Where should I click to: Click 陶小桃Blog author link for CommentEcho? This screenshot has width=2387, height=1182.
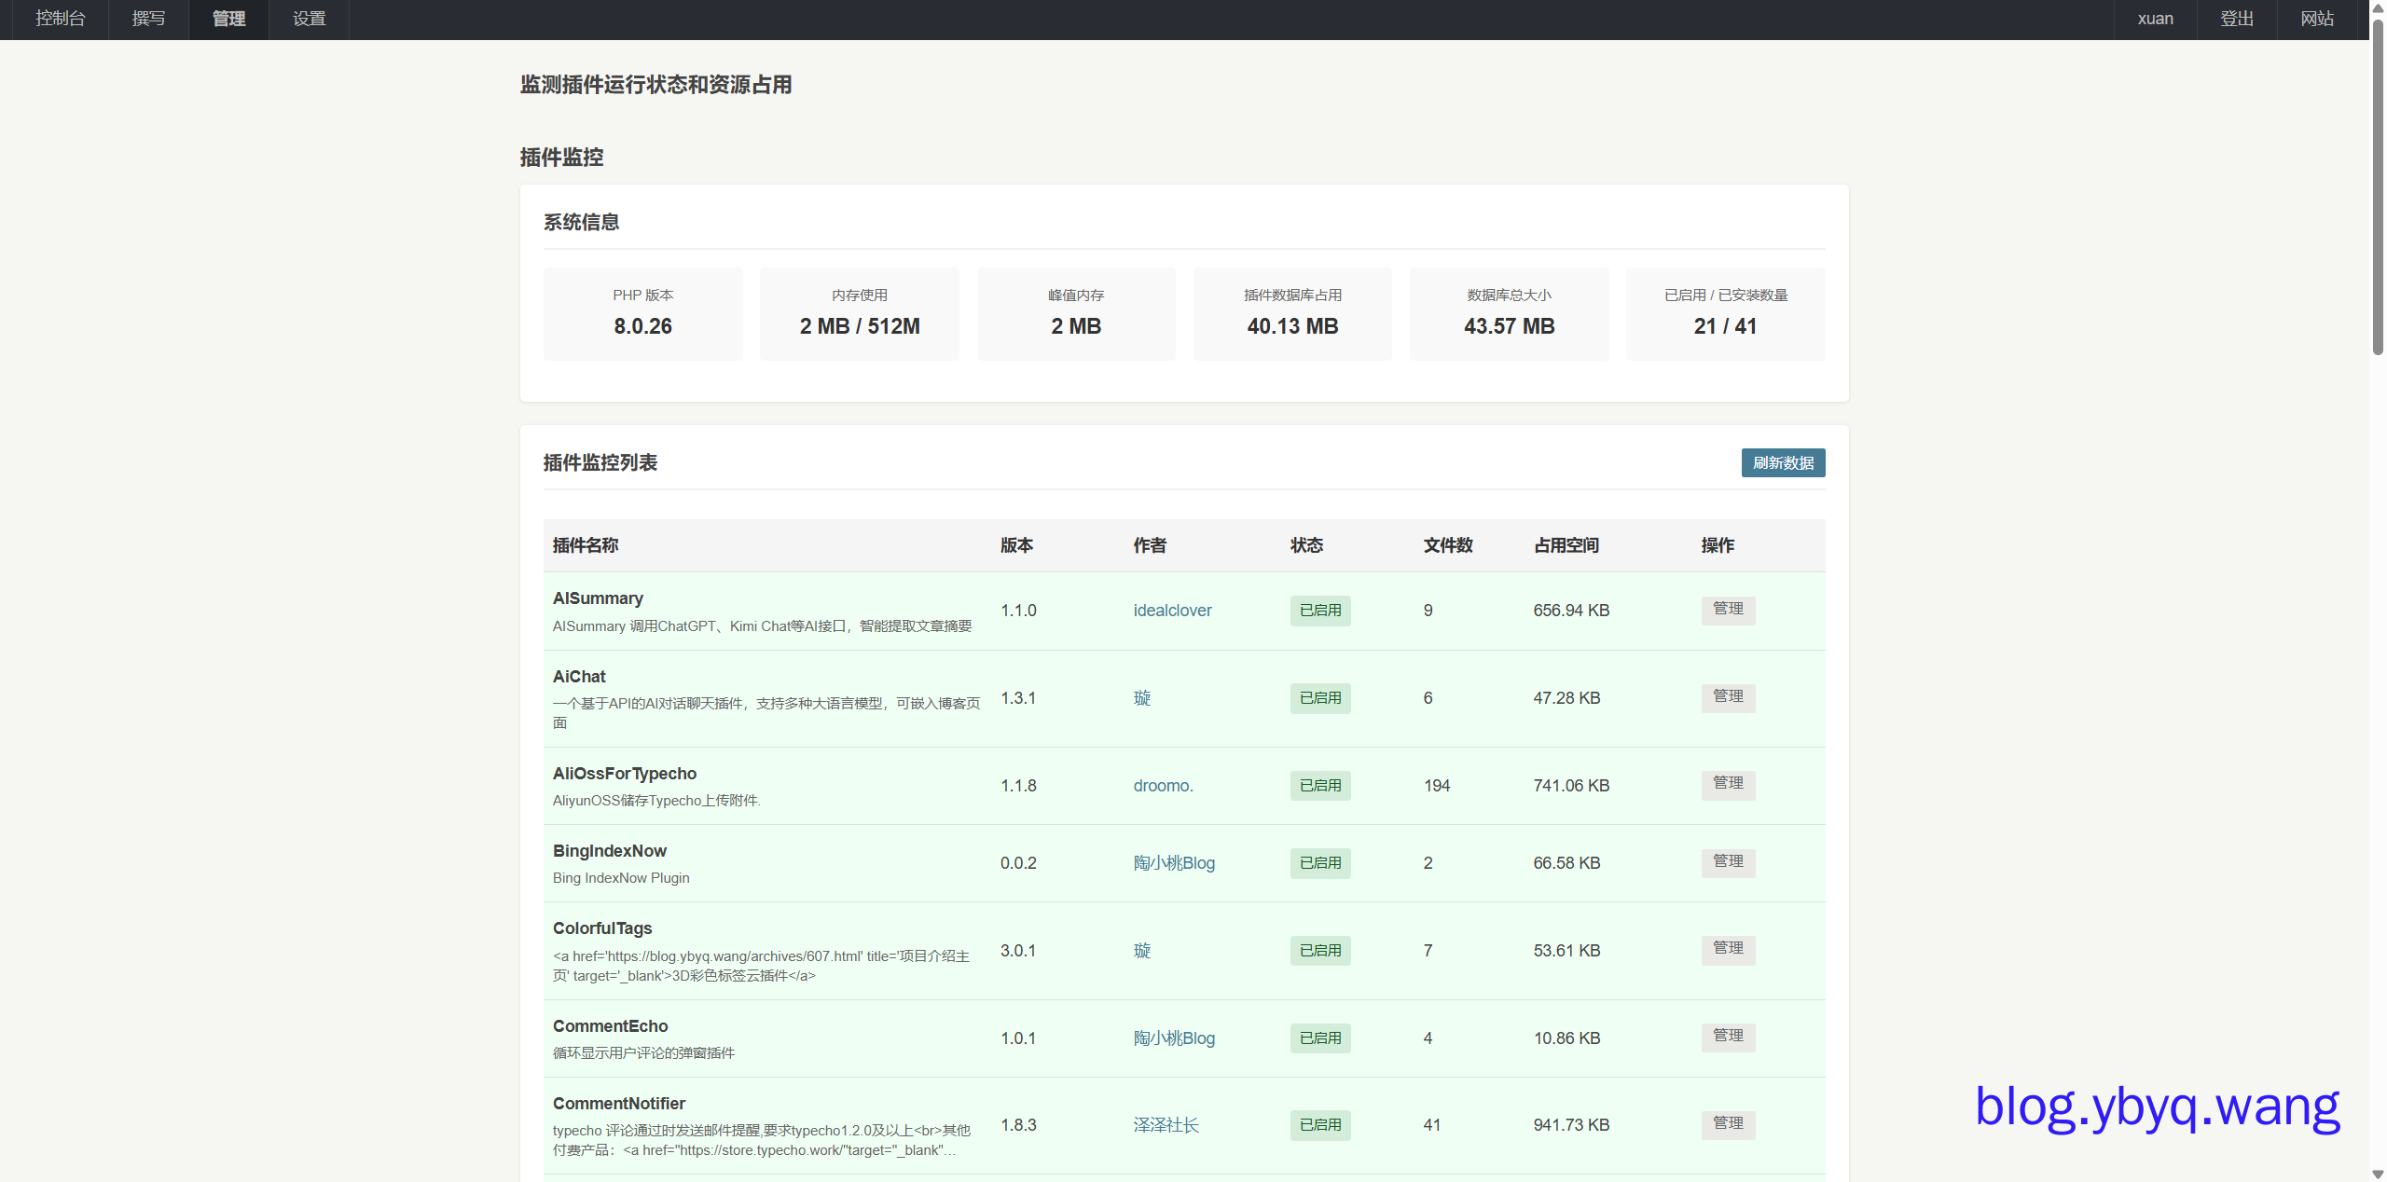click(x=1174, y=1038)
